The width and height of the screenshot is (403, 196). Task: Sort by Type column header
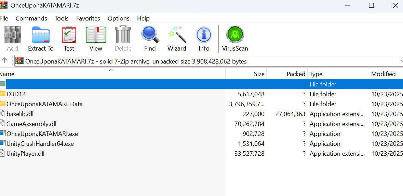(x=338, y=74)
